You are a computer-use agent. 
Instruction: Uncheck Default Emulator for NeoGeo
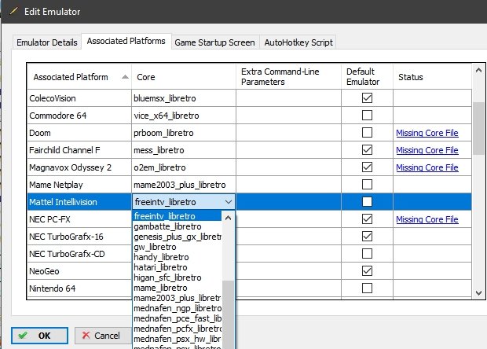[x=367, y=271]
